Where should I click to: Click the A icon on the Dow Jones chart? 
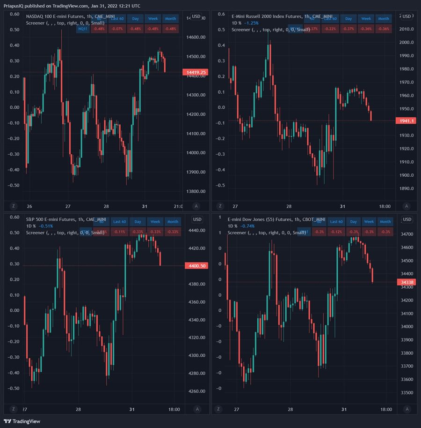pos(406,409)
